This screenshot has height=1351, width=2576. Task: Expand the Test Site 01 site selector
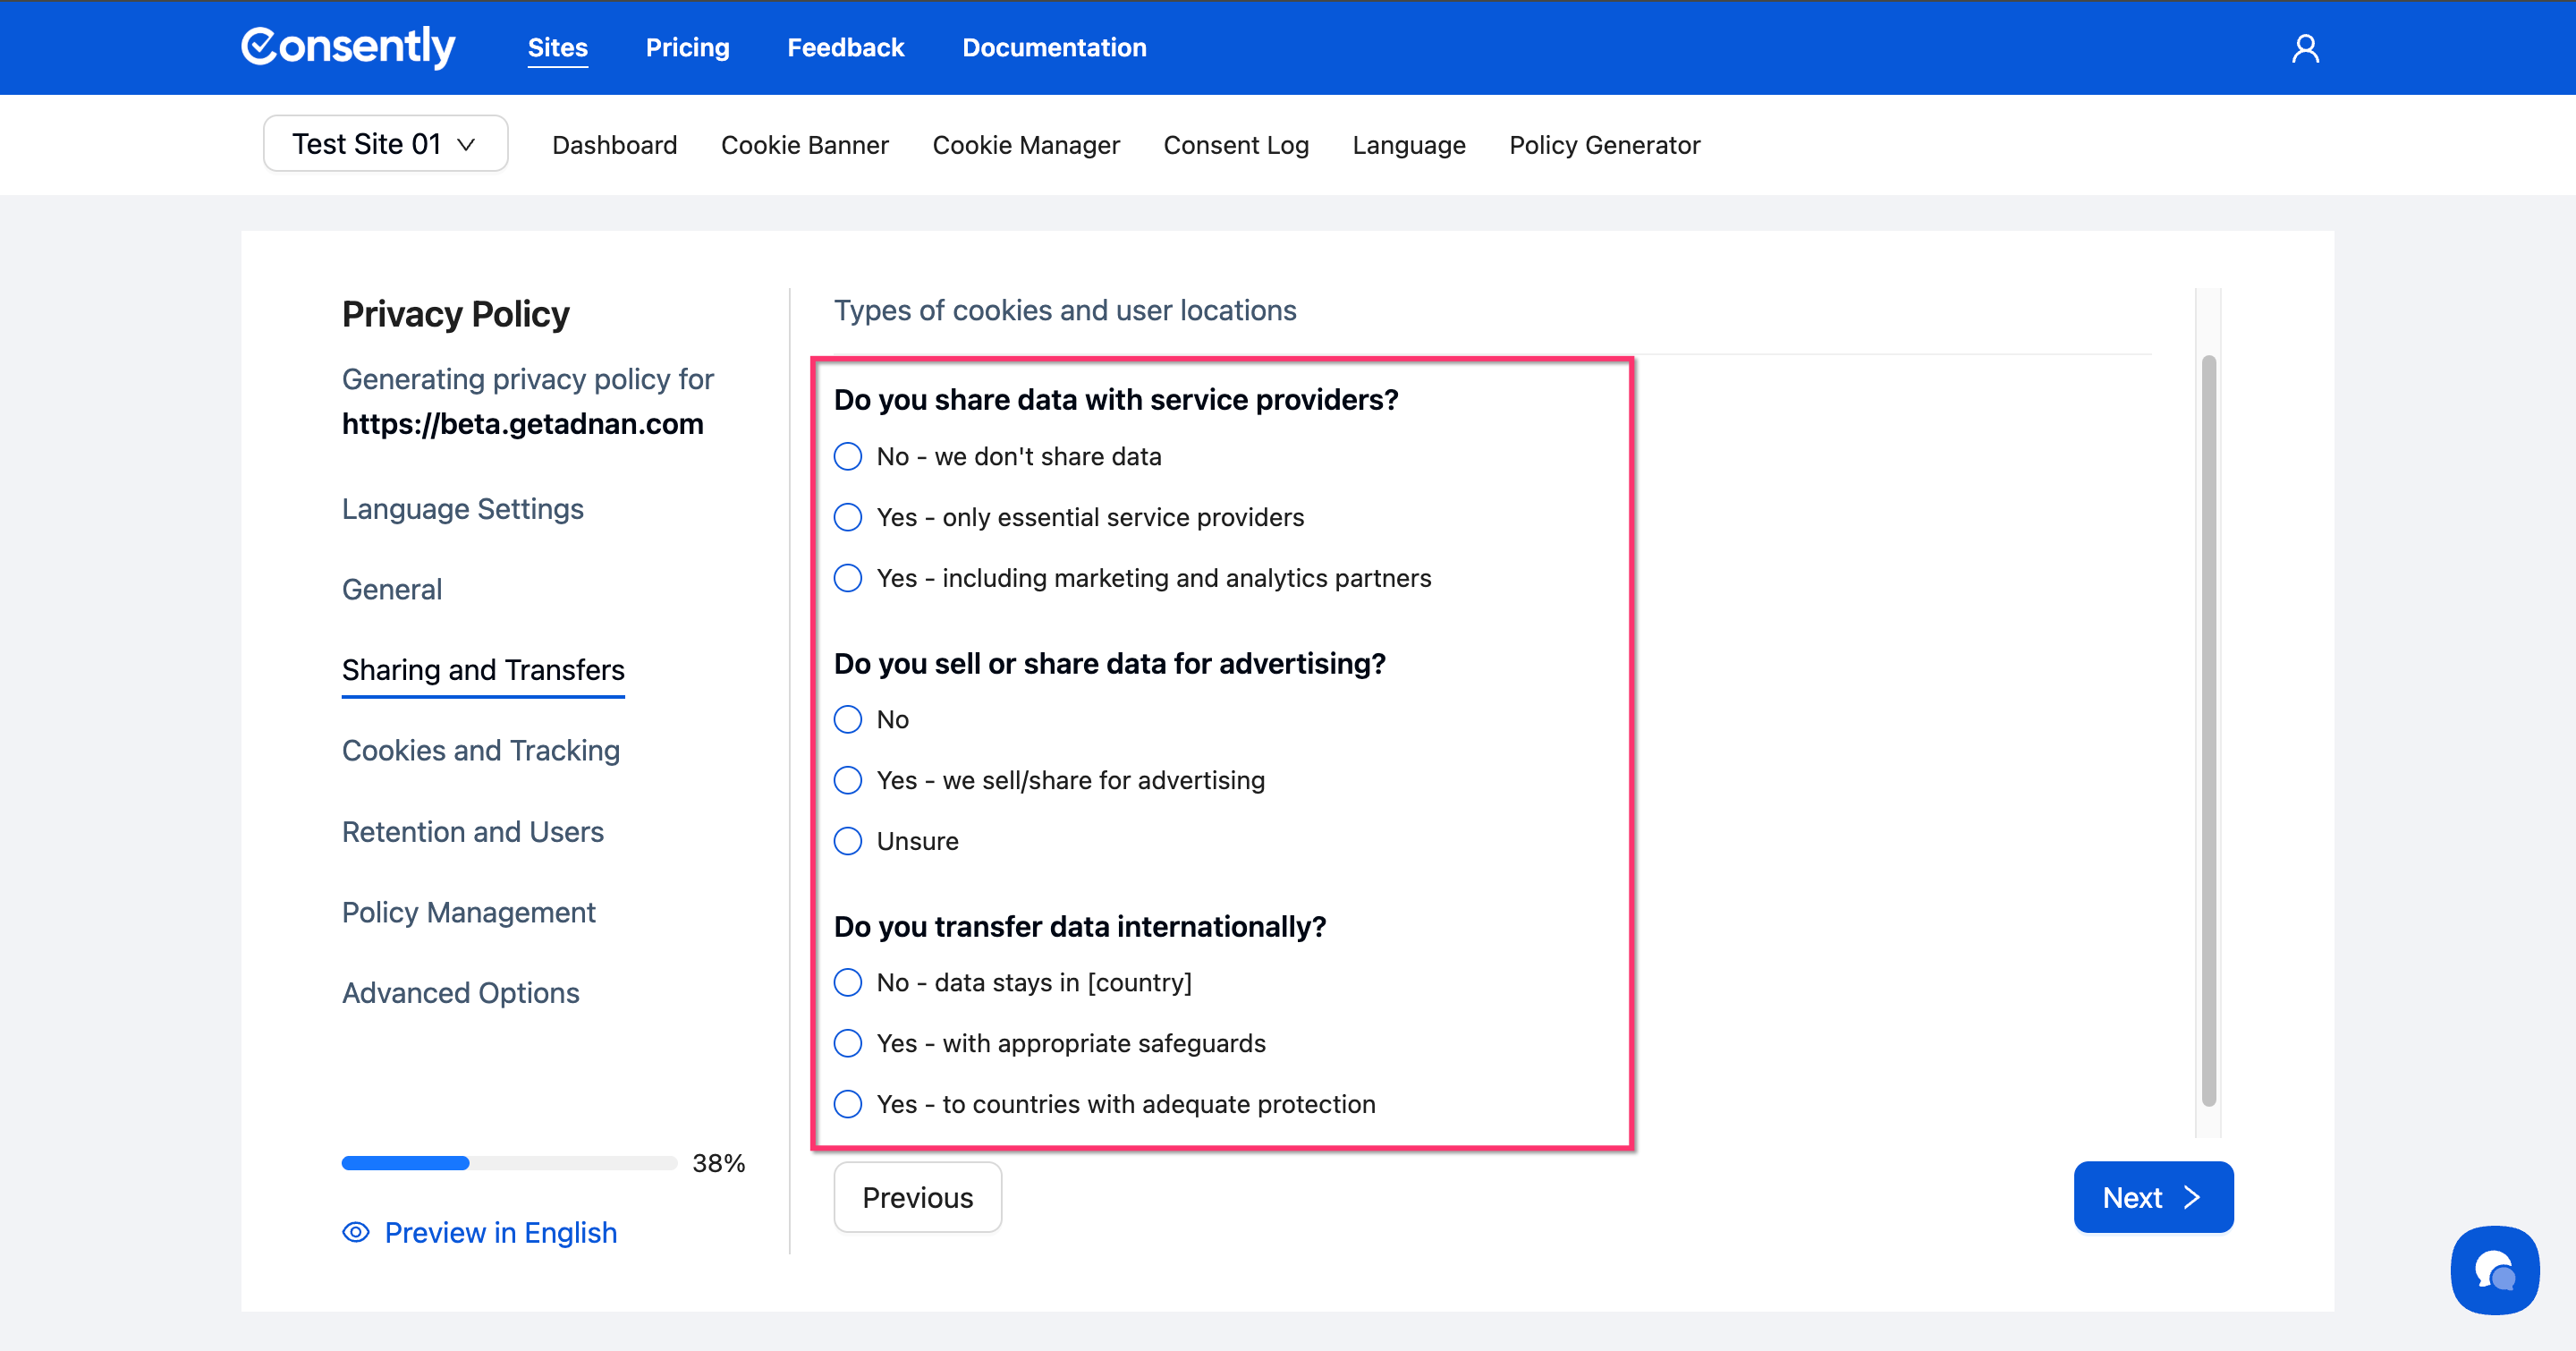coord(385,144)
